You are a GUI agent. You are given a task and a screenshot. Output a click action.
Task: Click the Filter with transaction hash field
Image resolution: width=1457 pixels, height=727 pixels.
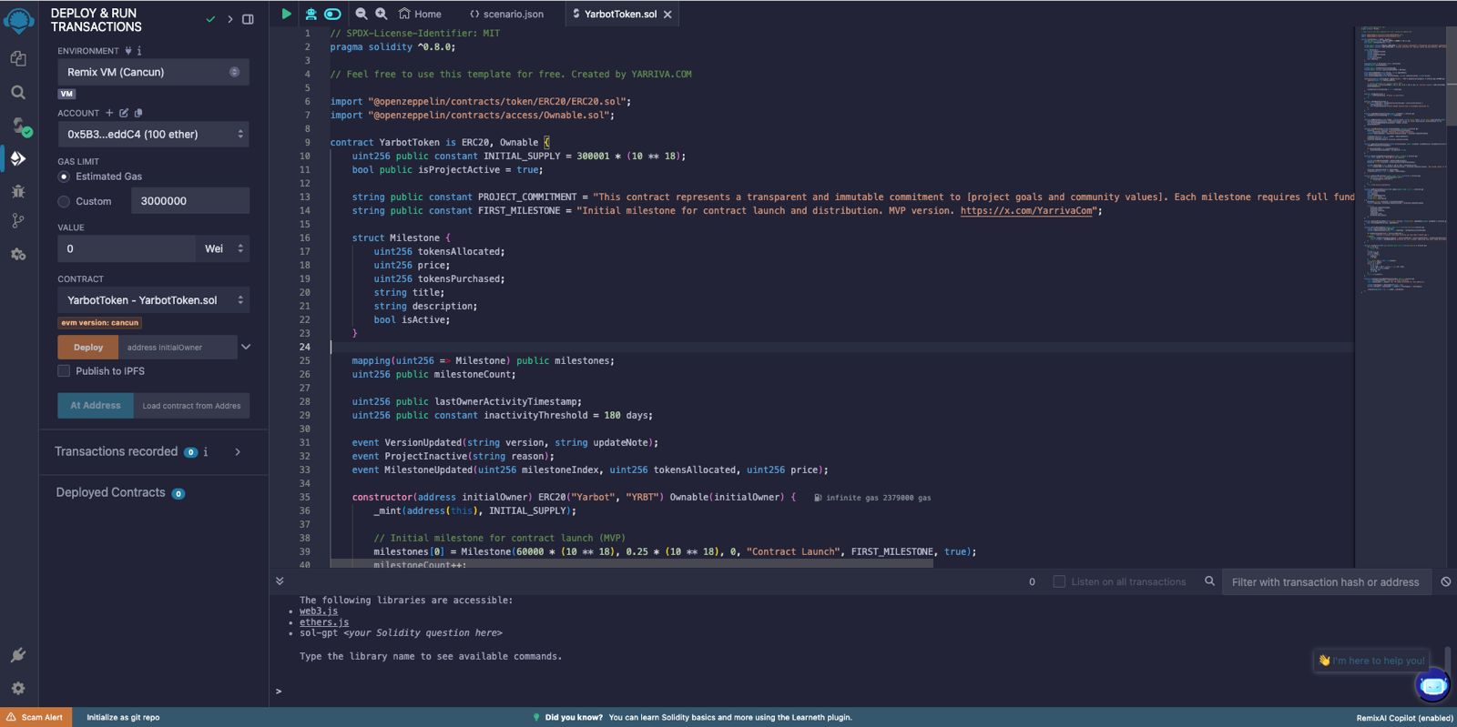(1326, 582)
